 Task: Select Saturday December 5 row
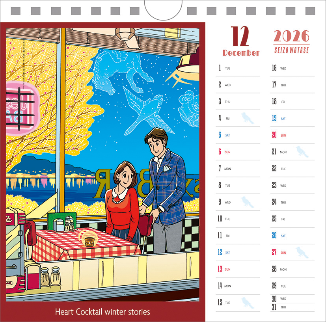tap(238, 135)
